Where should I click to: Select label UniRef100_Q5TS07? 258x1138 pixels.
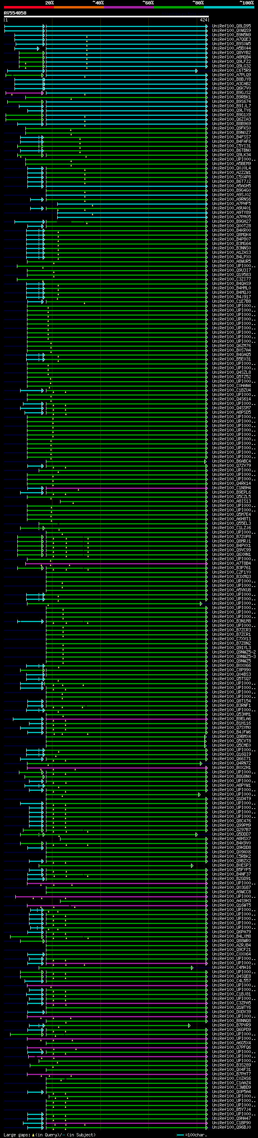[231, 679]
